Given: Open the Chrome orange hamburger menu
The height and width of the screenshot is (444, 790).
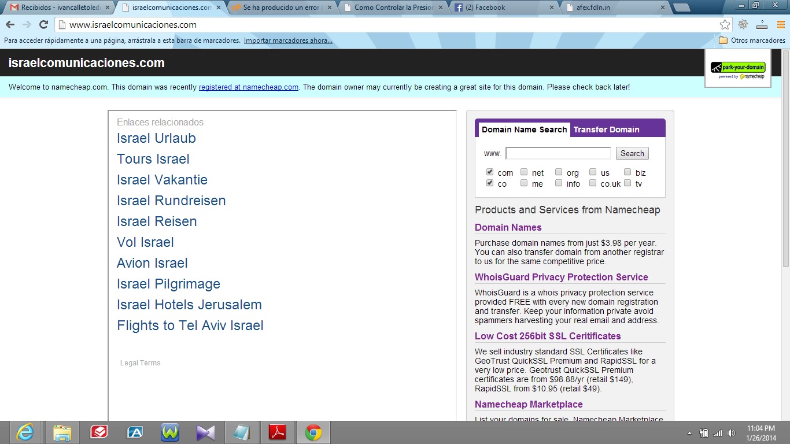Looking at the screenshot, I should 780,24.
